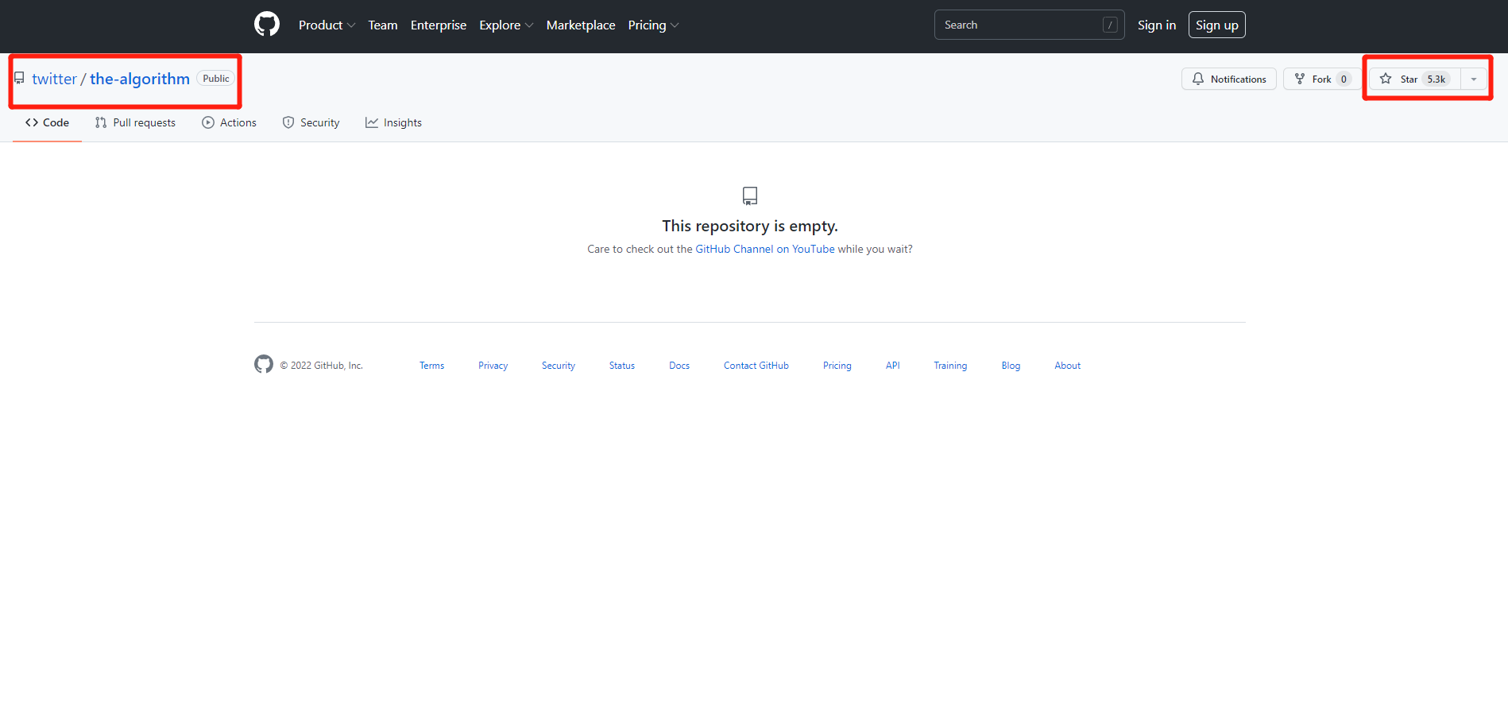Viewport: 1508px width, 705px height.
Task: Click the '© 2022 GitHub, Inc.' text
Action: (321, 366)
